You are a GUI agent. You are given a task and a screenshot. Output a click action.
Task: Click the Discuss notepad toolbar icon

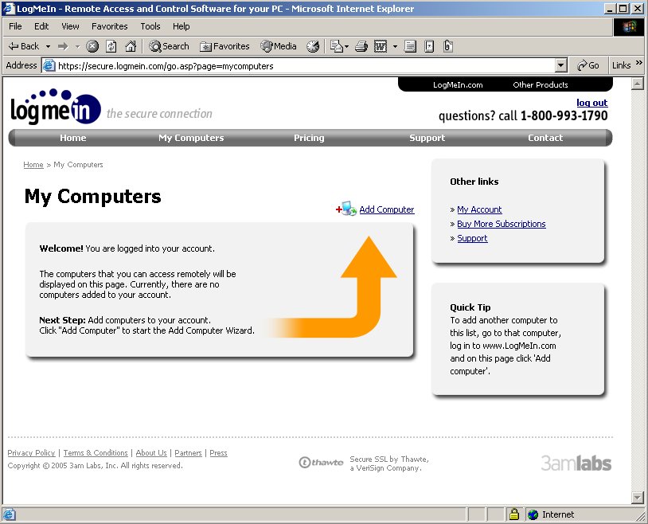pos(410,46)
